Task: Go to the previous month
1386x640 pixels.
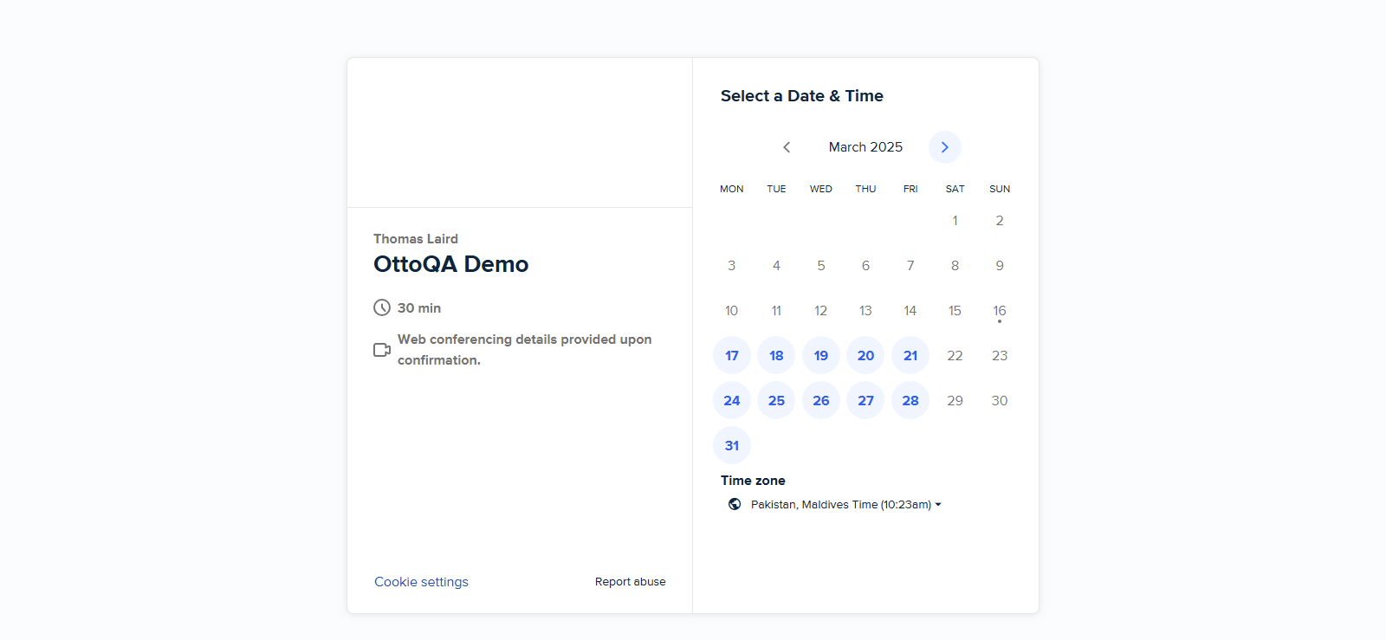Action: pos(787,147)
